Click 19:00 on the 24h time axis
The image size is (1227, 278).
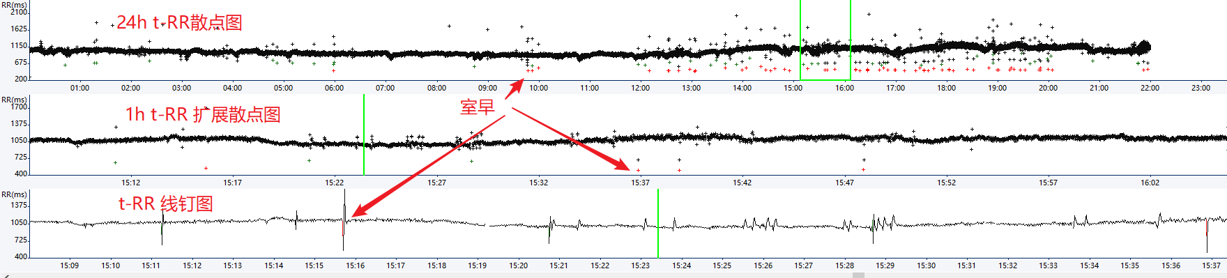pos(998,88)
